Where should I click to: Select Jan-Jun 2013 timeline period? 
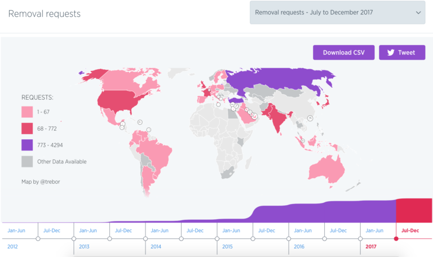tap(88, 231)
